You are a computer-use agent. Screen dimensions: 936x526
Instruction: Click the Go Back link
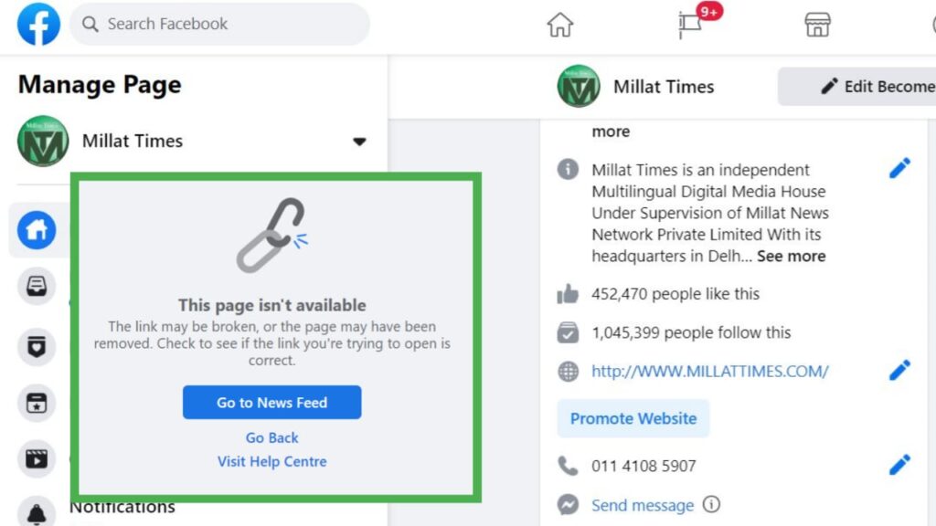coord(271,437)
